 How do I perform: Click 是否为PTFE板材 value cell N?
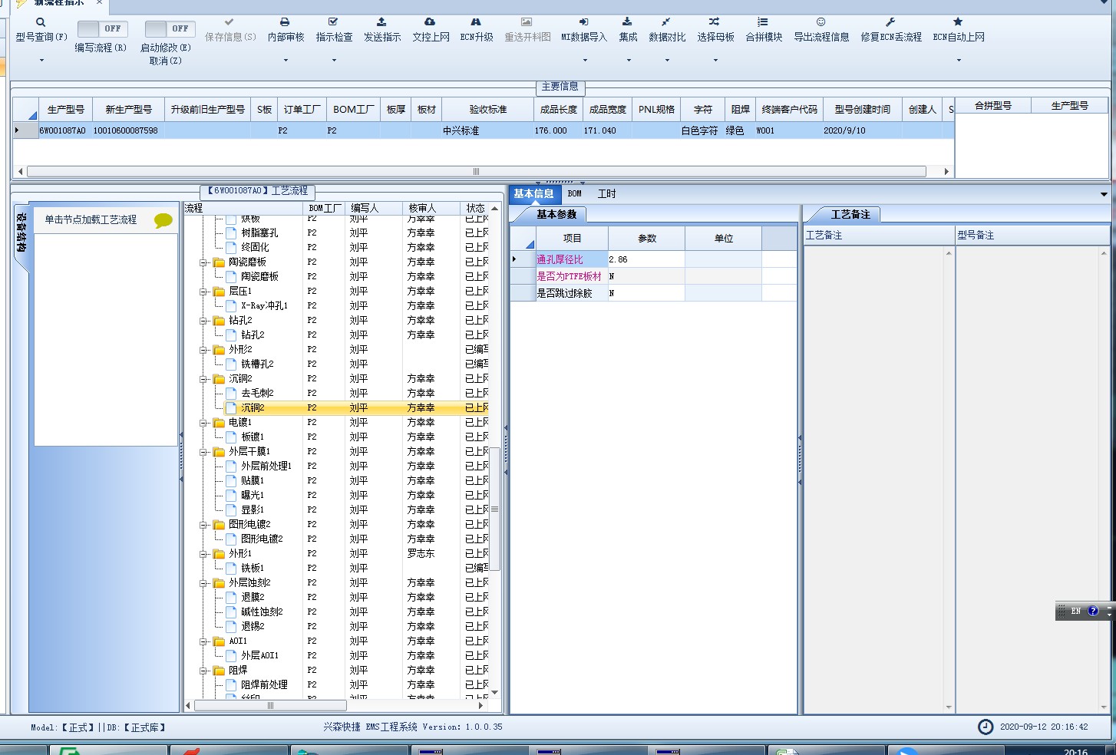click(x=646, y=276)
